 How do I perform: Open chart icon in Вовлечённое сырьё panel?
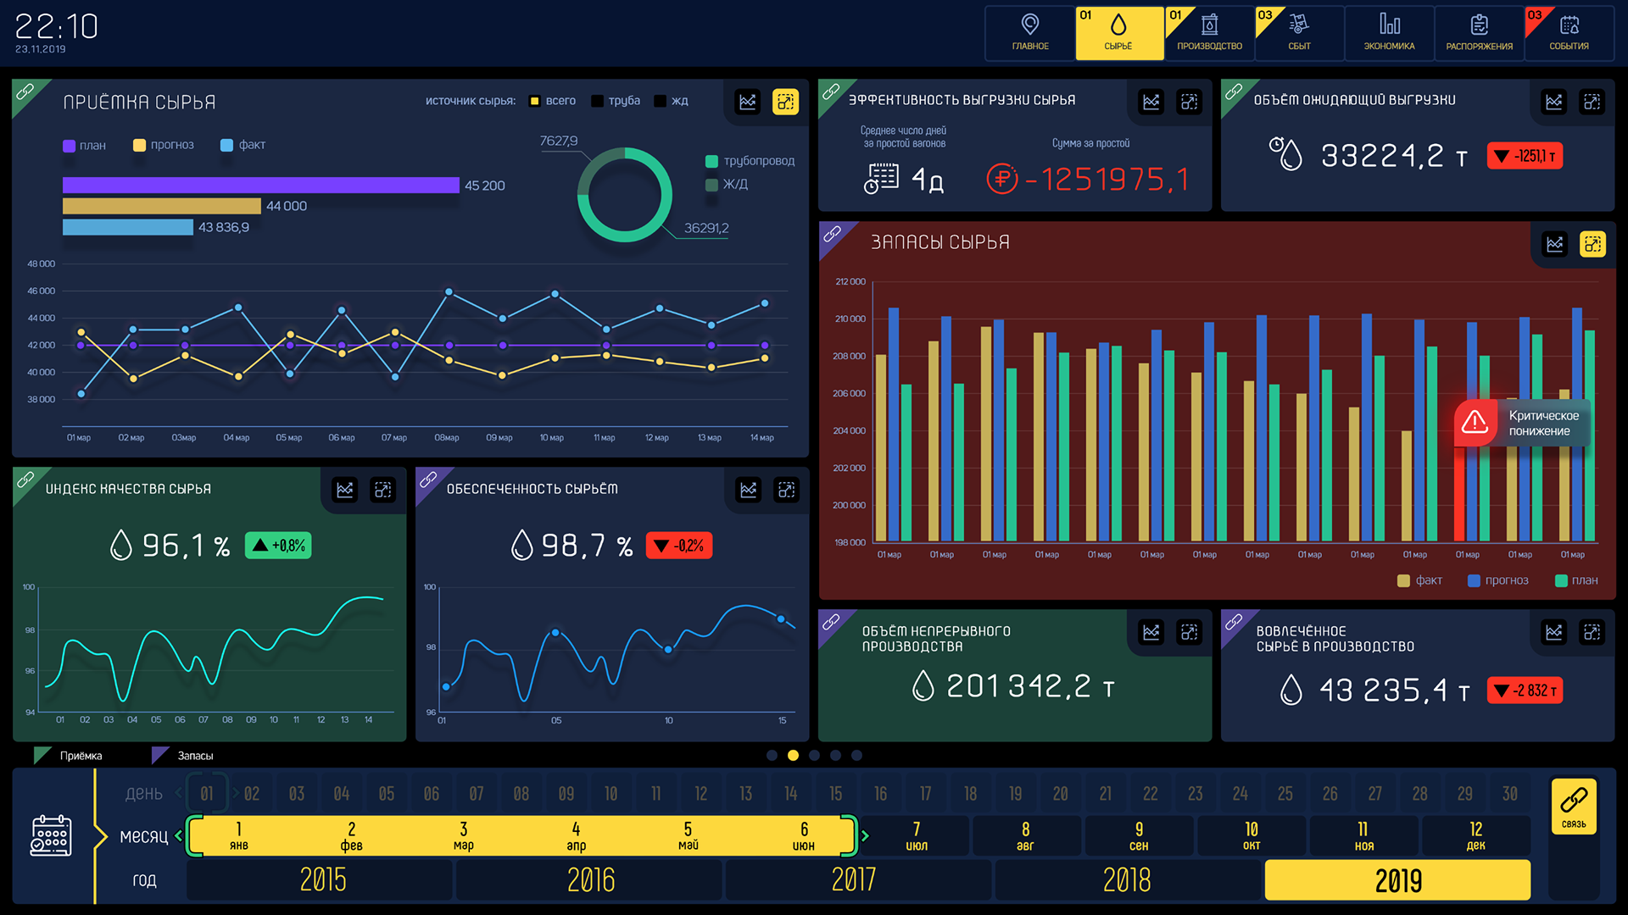coord(1553,632)
